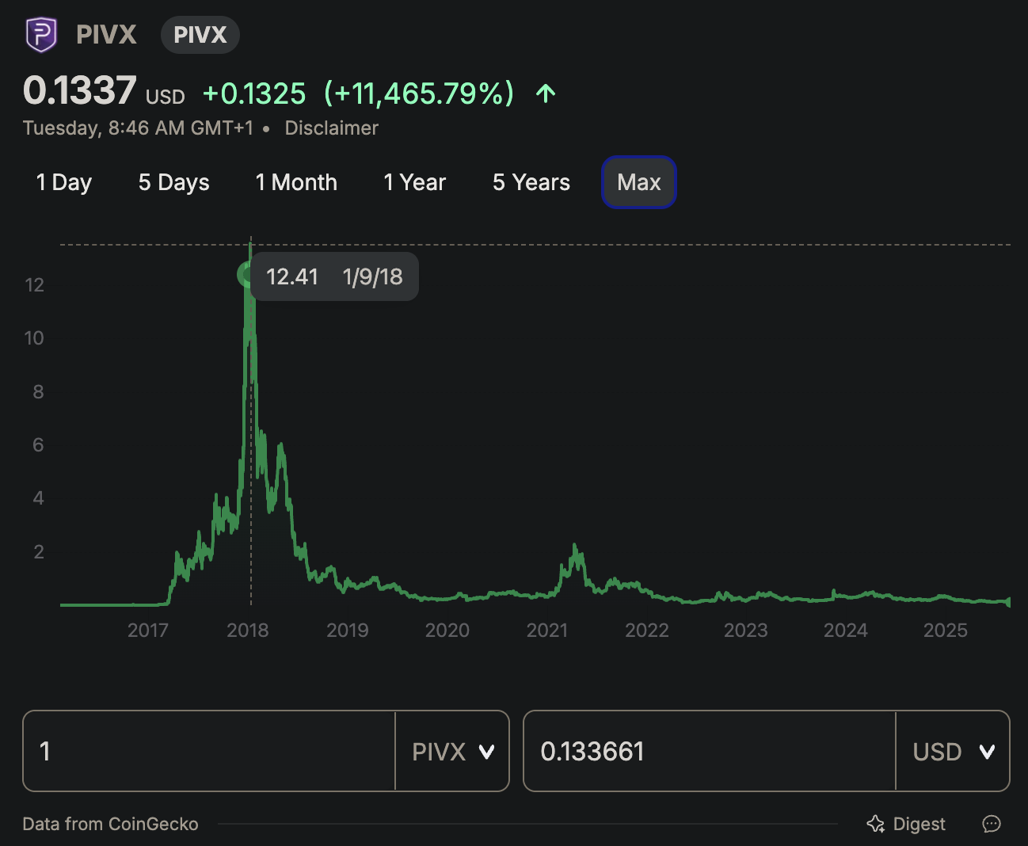The image size is (1028, 846).
Task: Switch to the 5 Days range
Action: [x=174, y=182]
